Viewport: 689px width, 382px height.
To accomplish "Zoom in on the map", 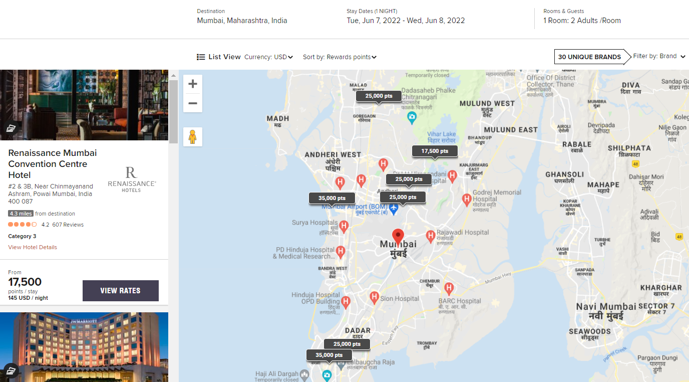I will [193, 84].
